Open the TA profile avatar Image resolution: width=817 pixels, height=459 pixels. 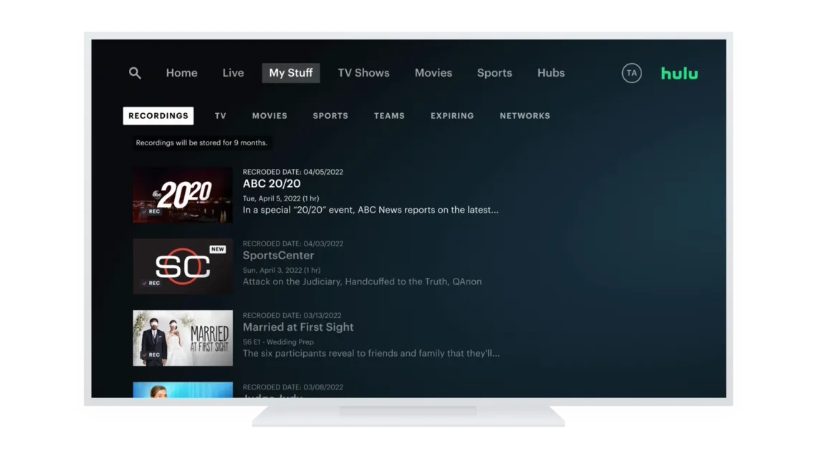coord(631,72)
